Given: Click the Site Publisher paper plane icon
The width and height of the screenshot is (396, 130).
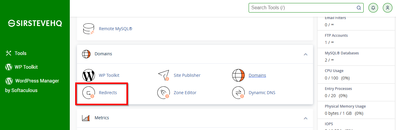Looking at the screenshot, I should tap(164, 75).
